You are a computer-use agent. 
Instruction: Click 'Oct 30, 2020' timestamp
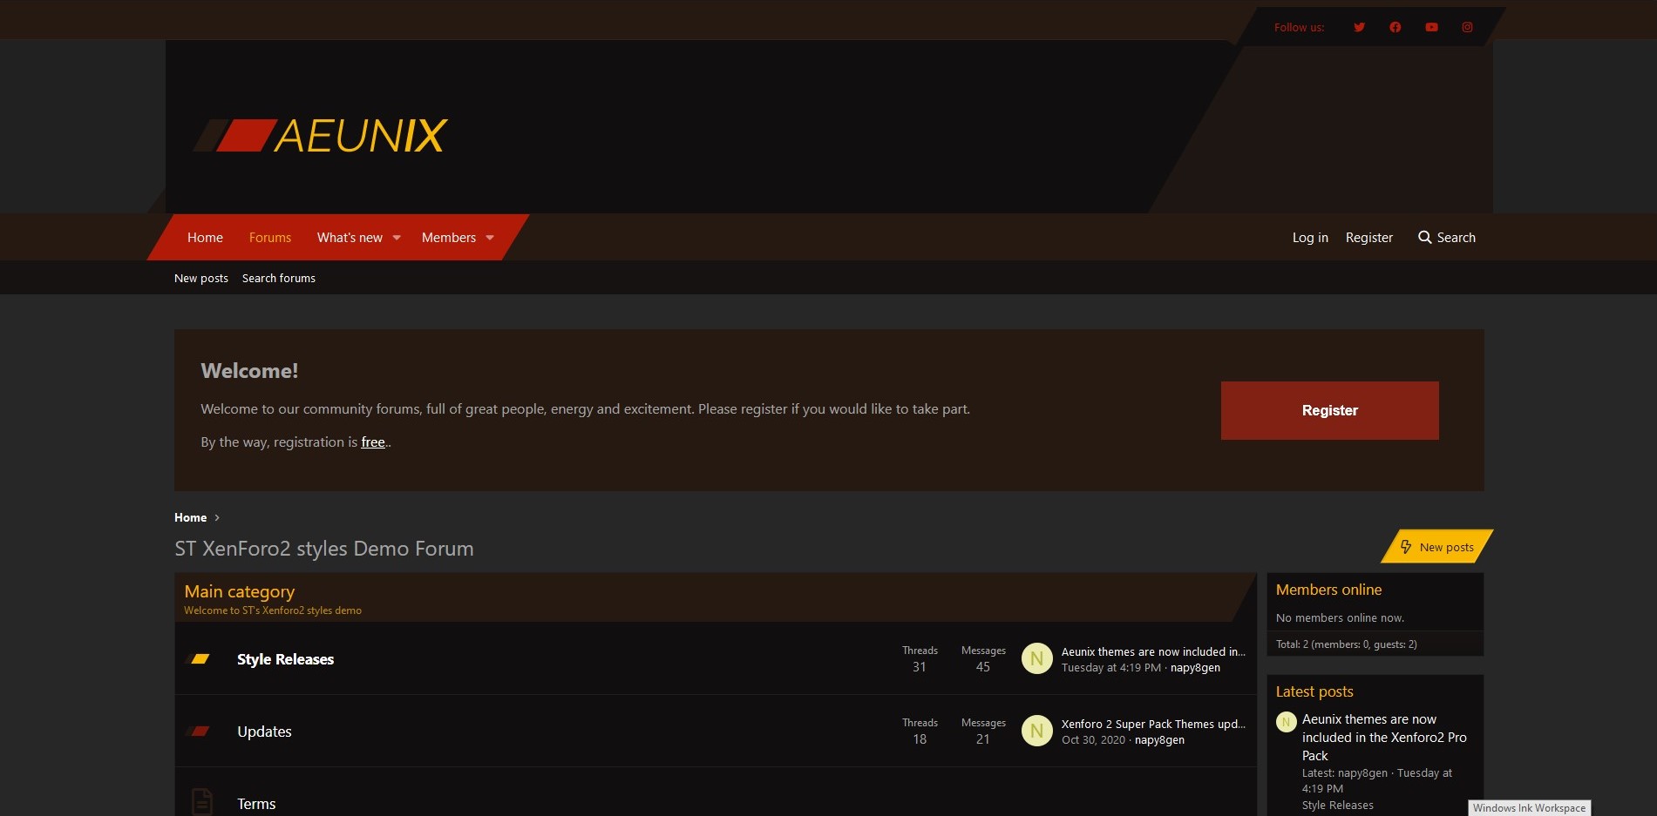coord(1093,740)
